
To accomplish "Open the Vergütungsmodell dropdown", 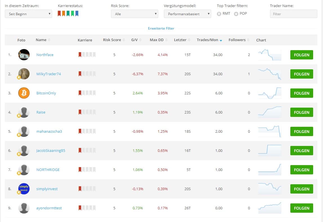I will point(187,14).
